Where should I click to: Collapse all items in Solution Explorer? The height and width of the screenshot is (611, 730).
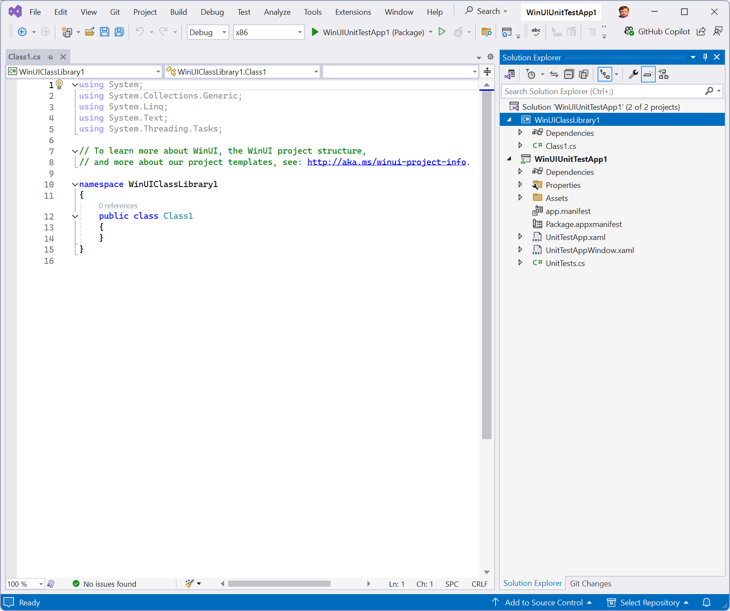pos(569,74)
